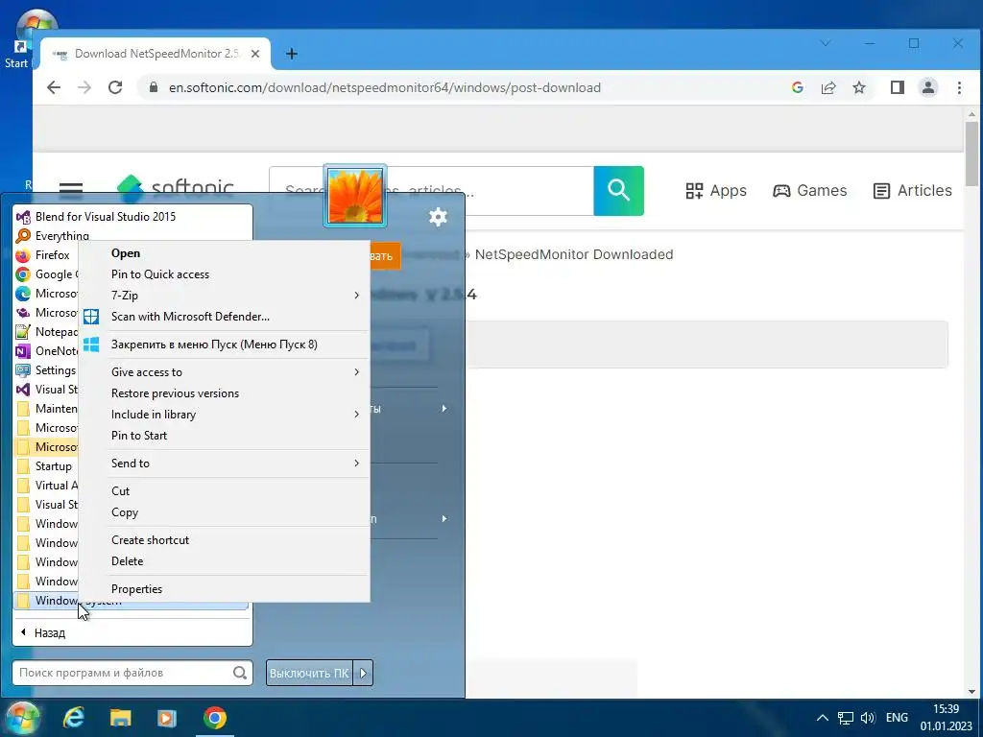Launch Everything from the Start menu list

[52, 236]
